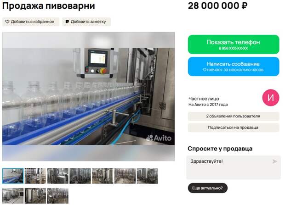The height and width of the screenshot is (205, 285).
Task: Select the fourth thumbnail in top row
Action: [x=80, y=176]
